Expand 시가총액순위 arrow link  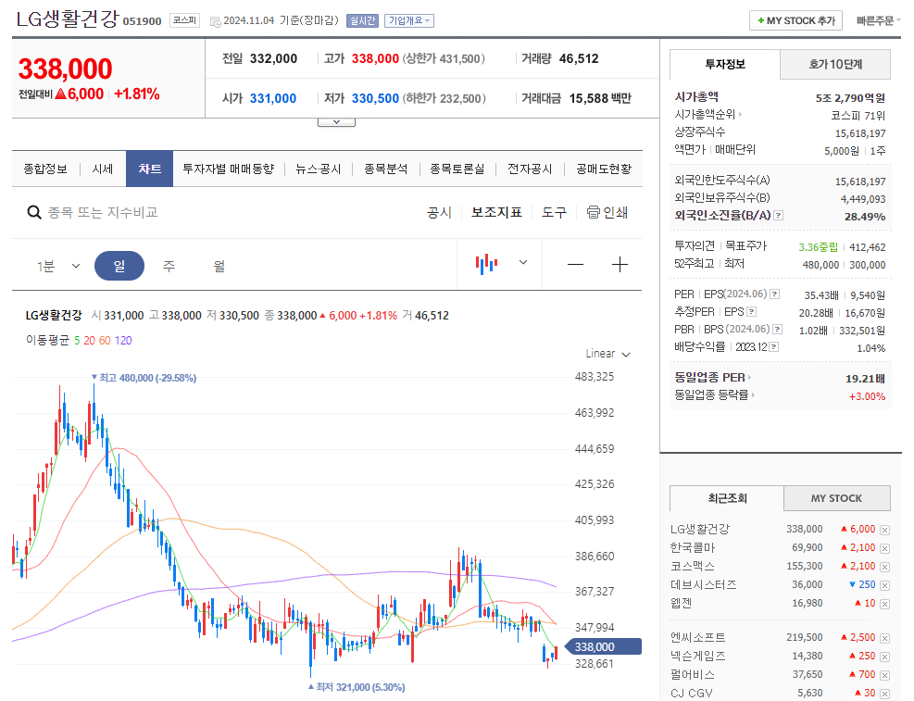(740, 115)
